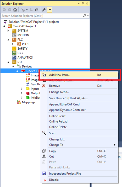The image size is (122, 187).
Task: Toggle the Preview Selected Items button
Action: [49, 10]
